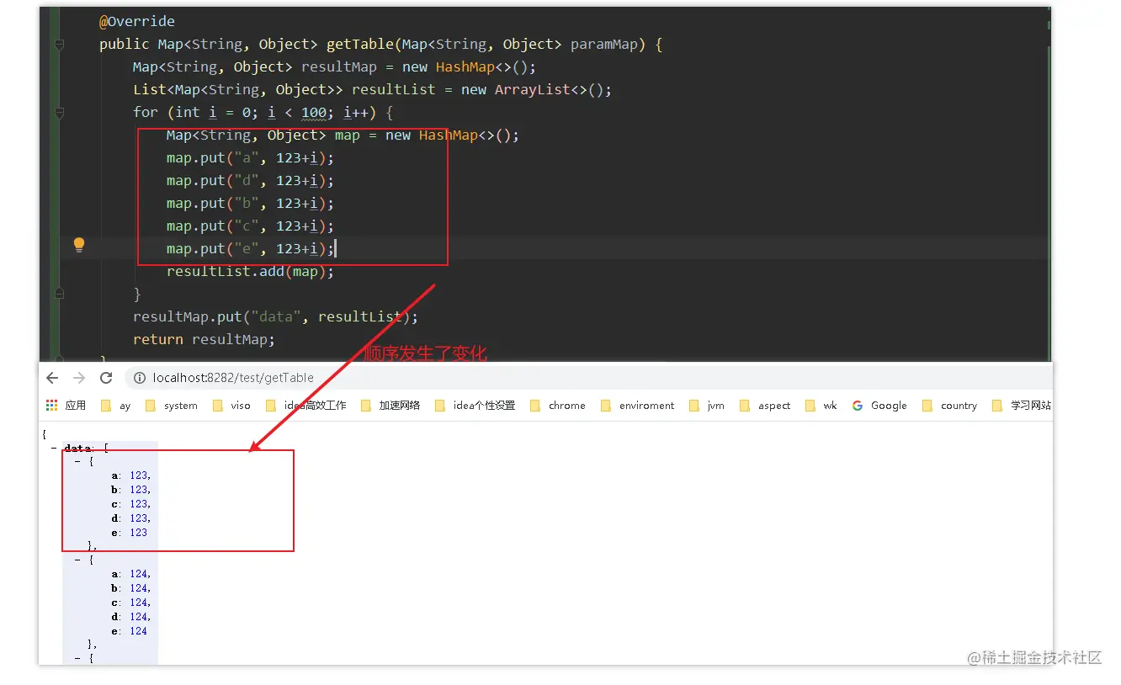
Task: Click the map.put("a", 123+i) line
Action: click(x=250, y=157)
